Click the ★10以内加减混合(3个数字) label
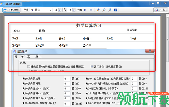 coord(38,98)
